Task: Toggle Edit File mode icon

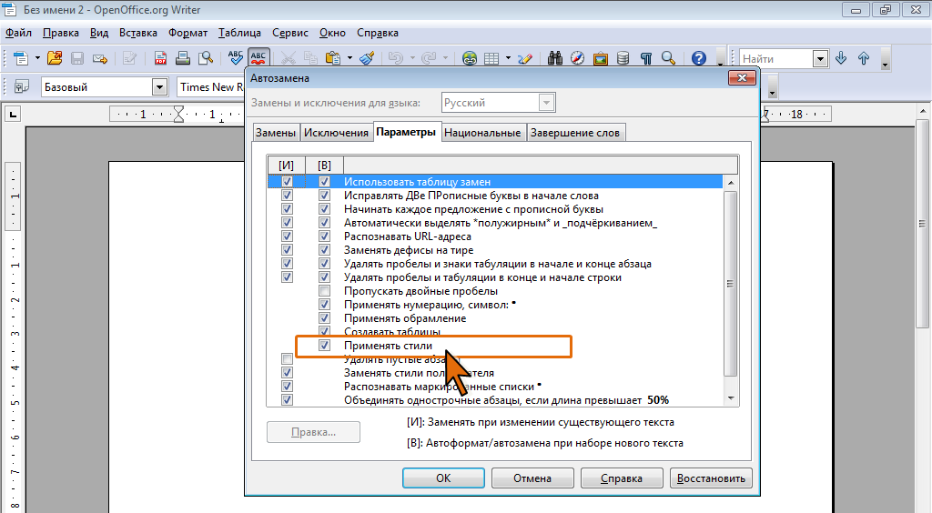Action: coord(129,58)
